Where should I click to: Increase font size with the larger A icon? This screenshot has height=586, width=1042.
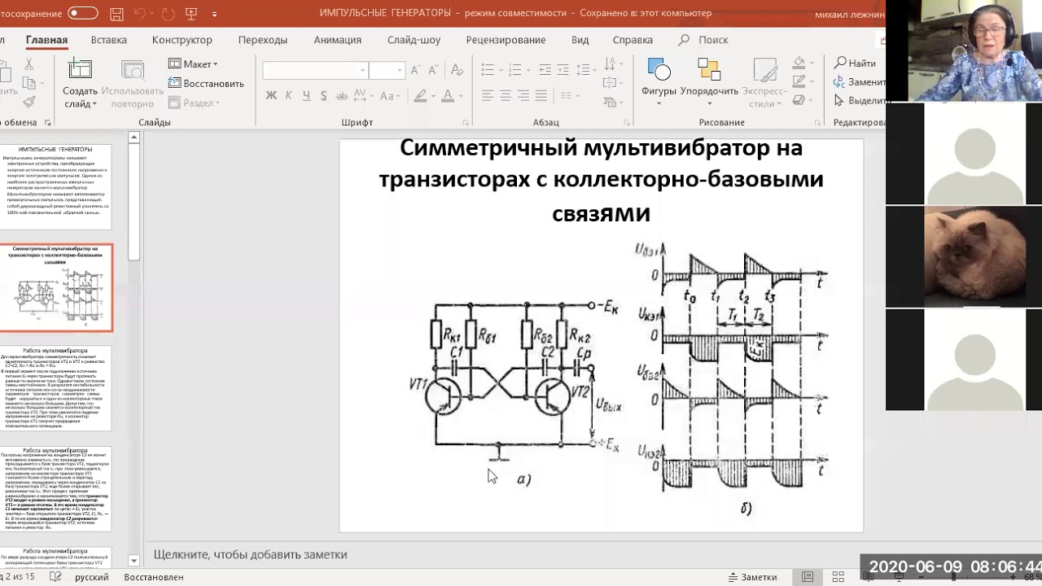coord(418,71)
